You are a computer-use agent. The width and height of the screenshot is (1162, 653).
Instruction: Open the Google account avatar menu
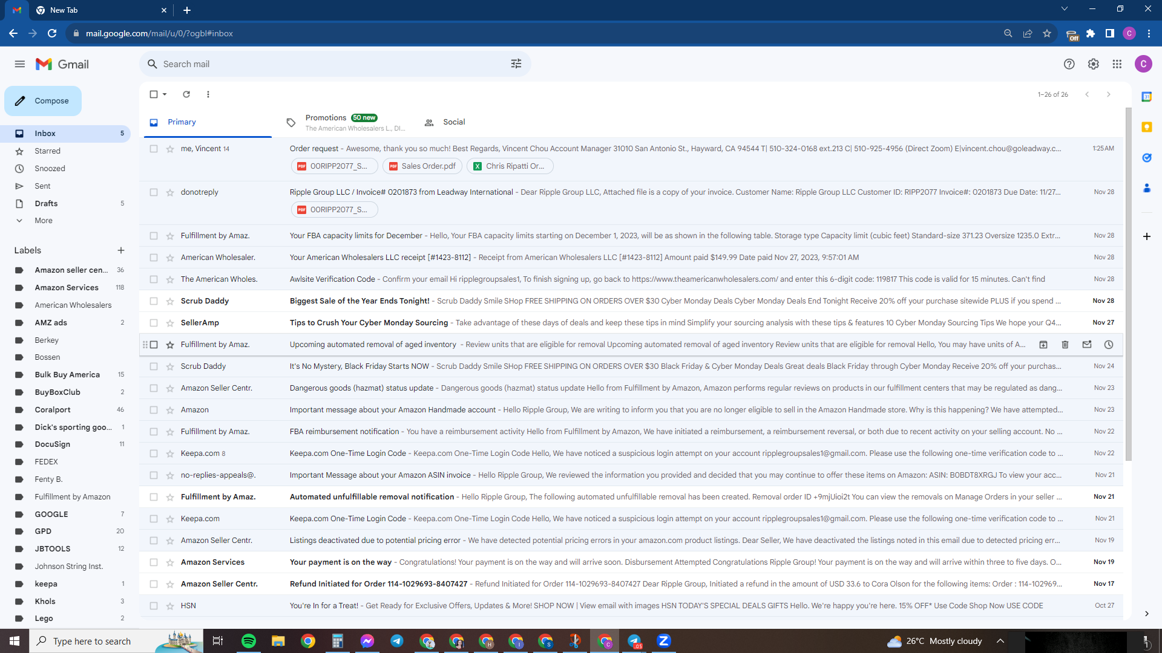1143,64
